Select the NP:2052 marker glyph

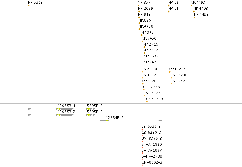click(x=144, y=53)
